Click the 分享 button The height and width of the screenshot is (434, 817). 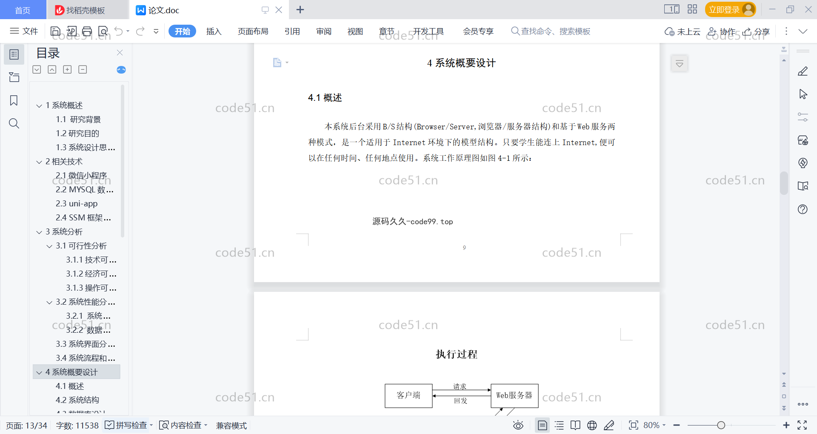756,31
